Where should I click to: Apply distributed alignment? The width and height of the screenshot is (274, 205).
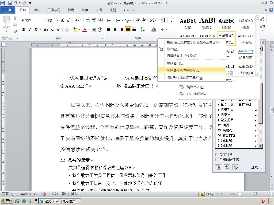click(x=134, y=29)
